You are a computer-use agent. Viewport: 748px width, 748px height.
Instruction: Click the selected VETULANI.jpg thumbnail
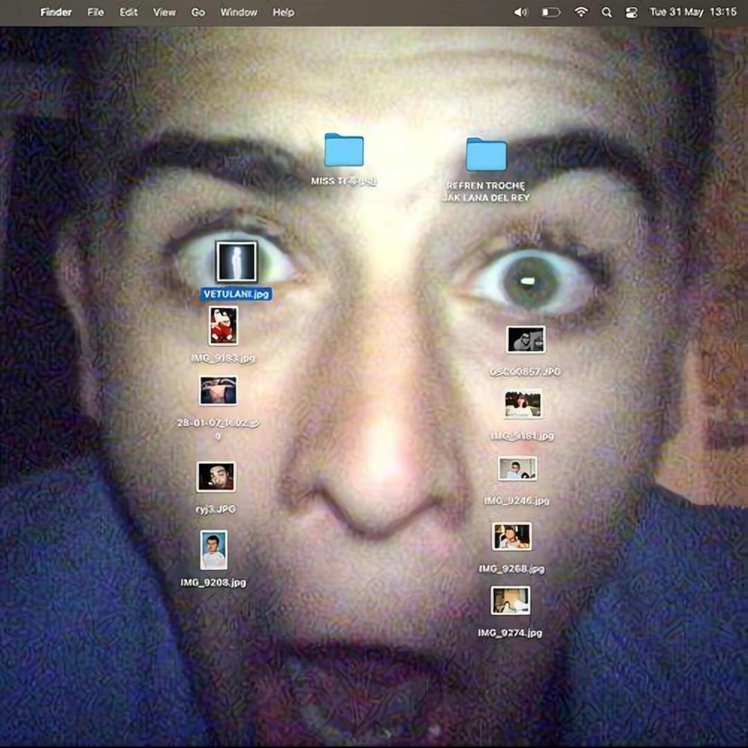click(236, 261)
